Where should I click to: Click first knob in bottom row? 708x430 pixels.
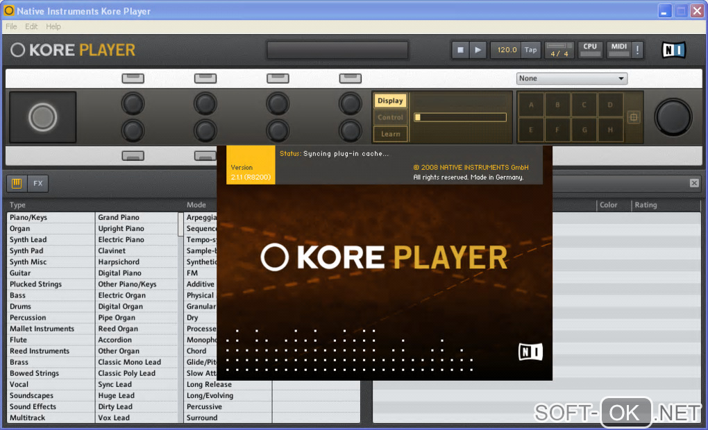click(x=133, y=131)
